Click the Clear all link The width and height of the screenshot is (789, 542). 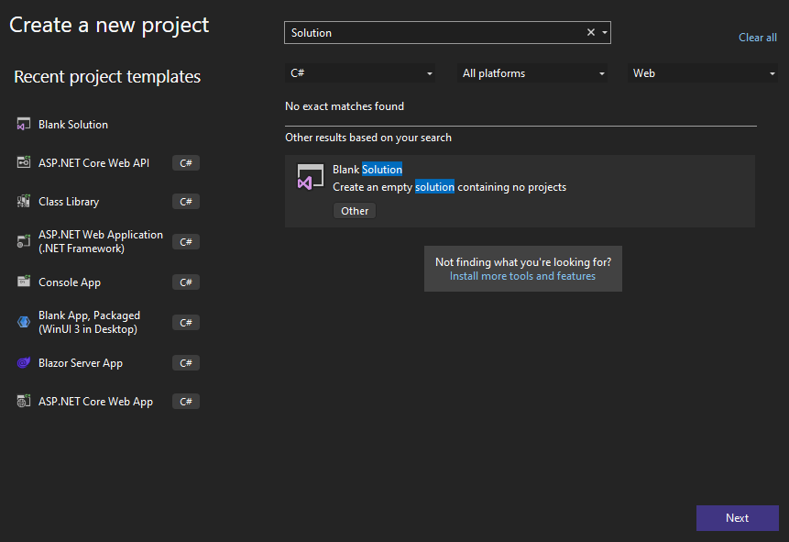[x=757, y=38]
